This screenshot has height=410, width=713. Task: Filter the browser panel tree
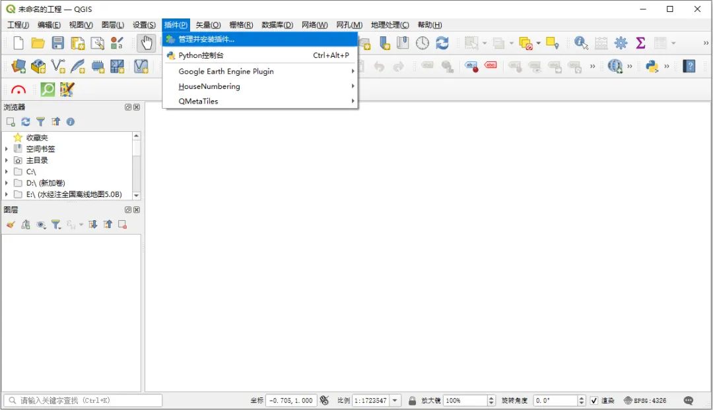[40, 122]
